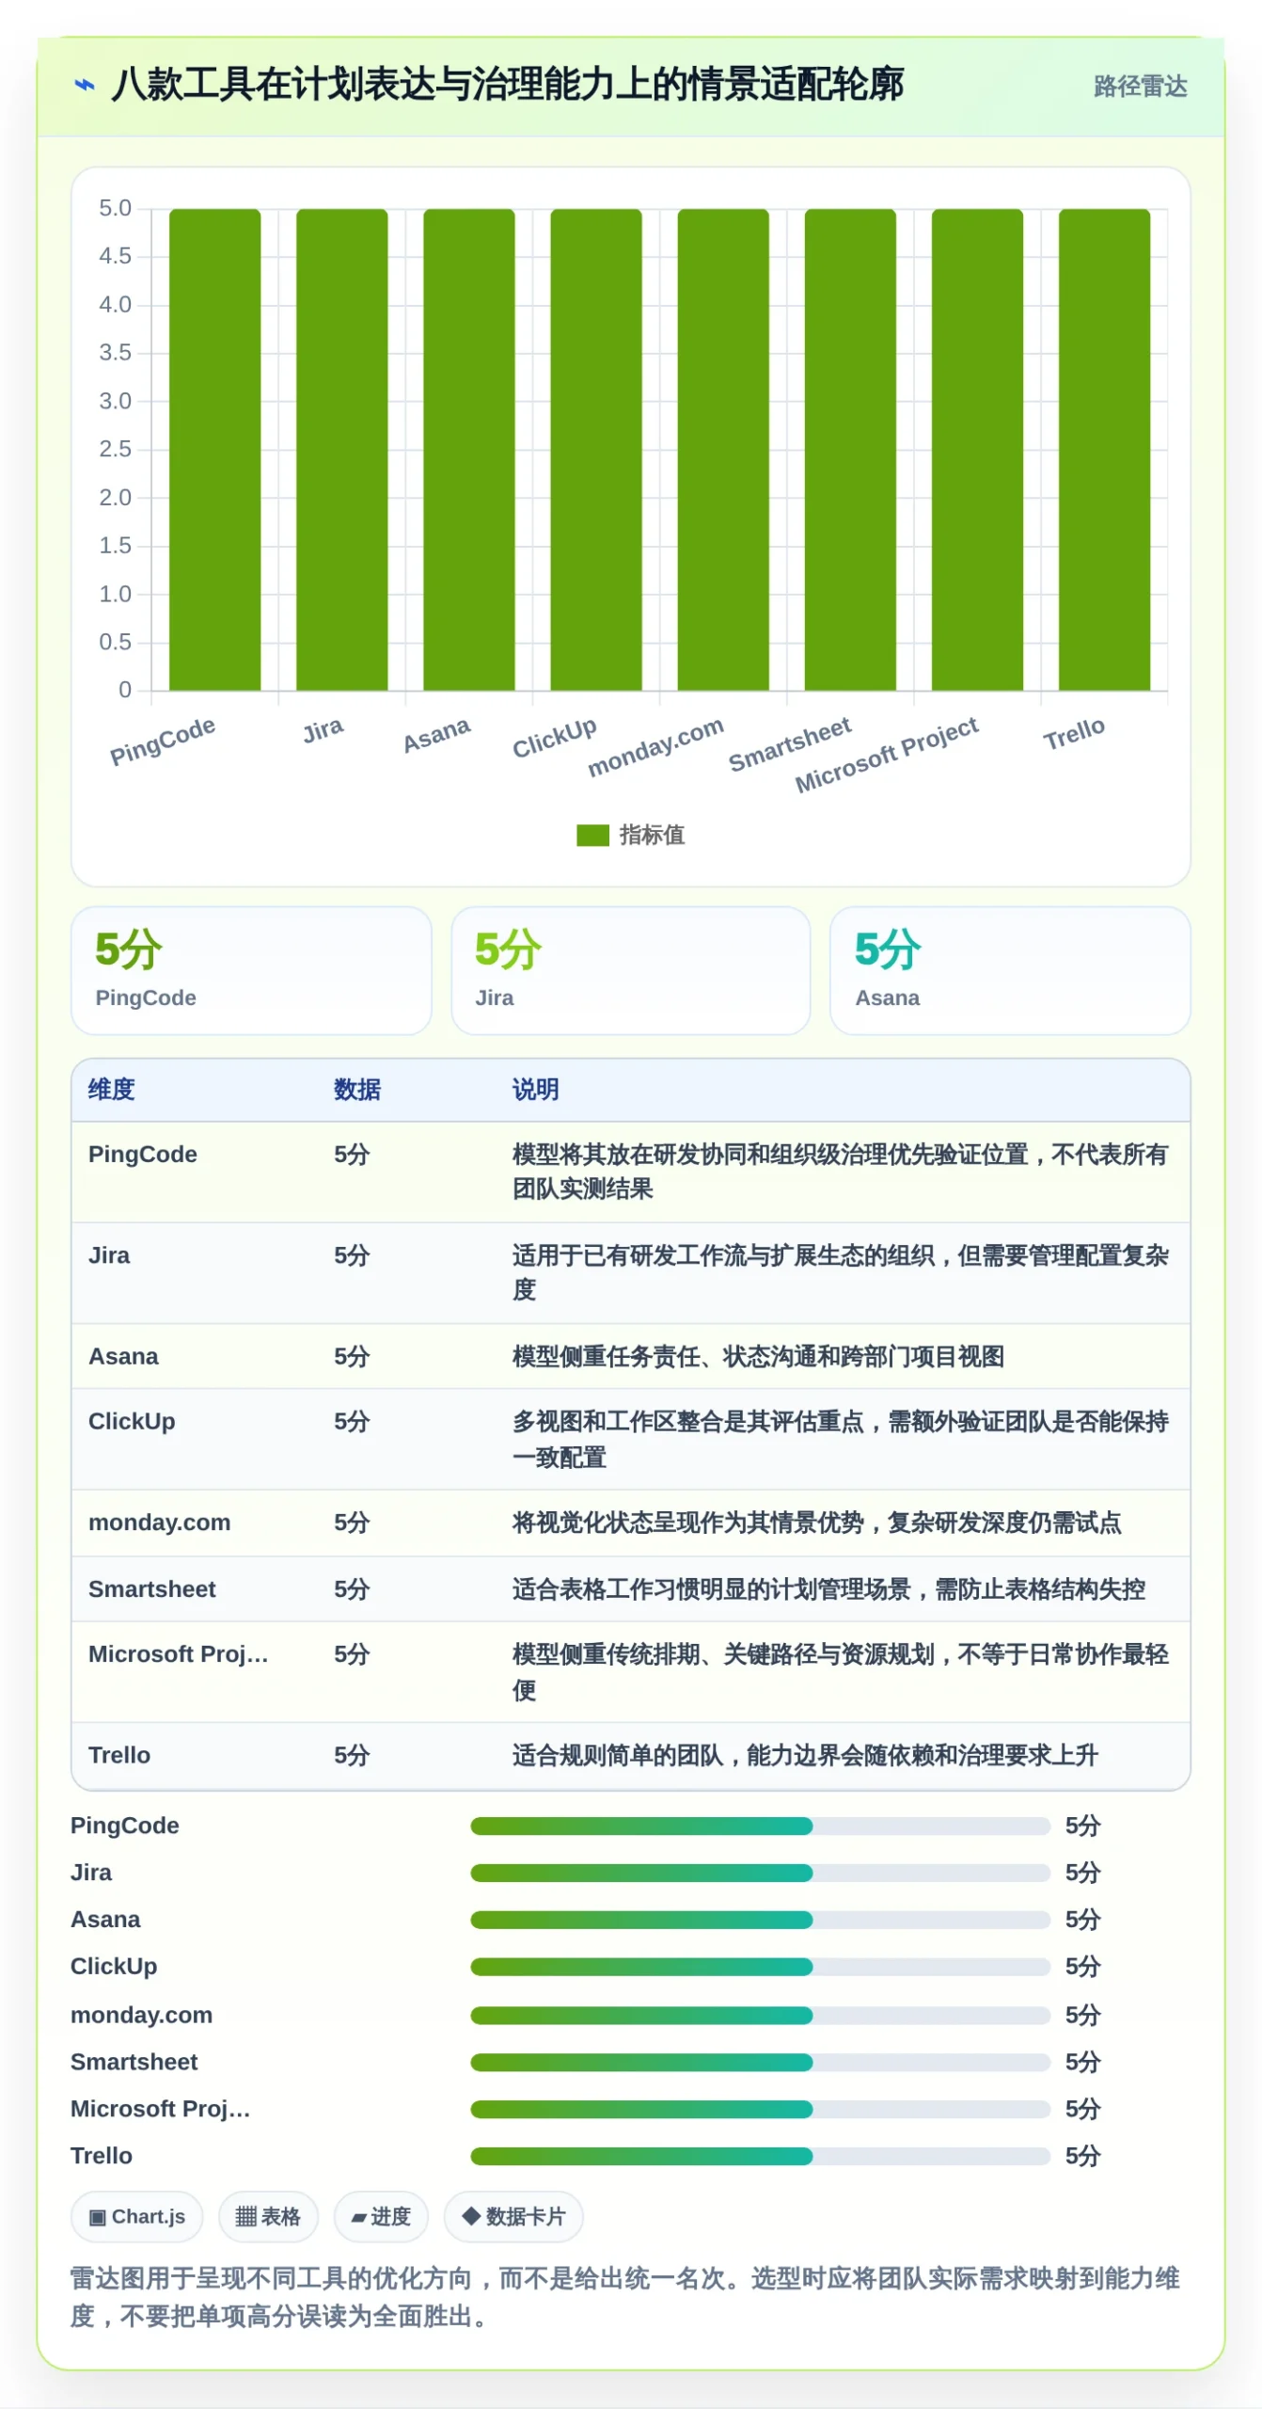Click the Smartsheet bar in the chart

click(850, 450)
